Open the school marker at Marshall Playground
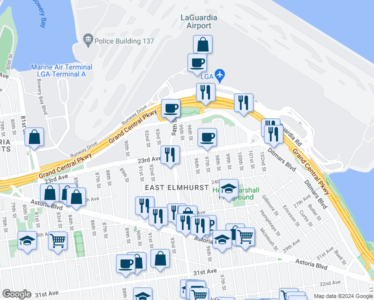The image size is (374, 300). 228,190
